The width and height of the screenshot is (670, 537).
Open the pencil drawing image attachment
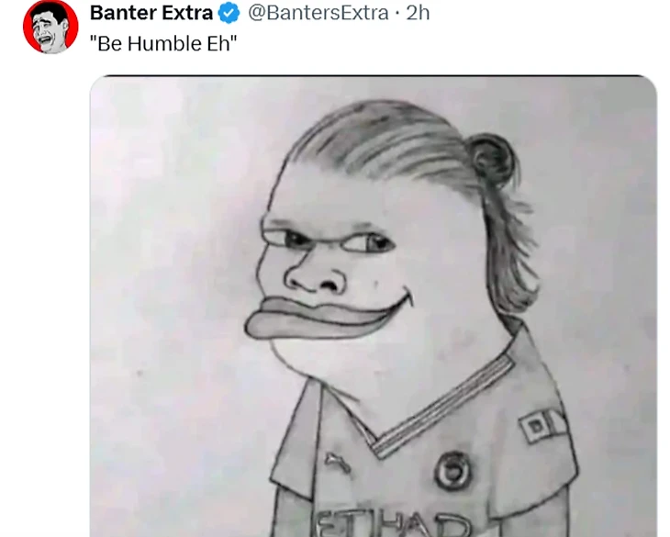pos(374,306)
